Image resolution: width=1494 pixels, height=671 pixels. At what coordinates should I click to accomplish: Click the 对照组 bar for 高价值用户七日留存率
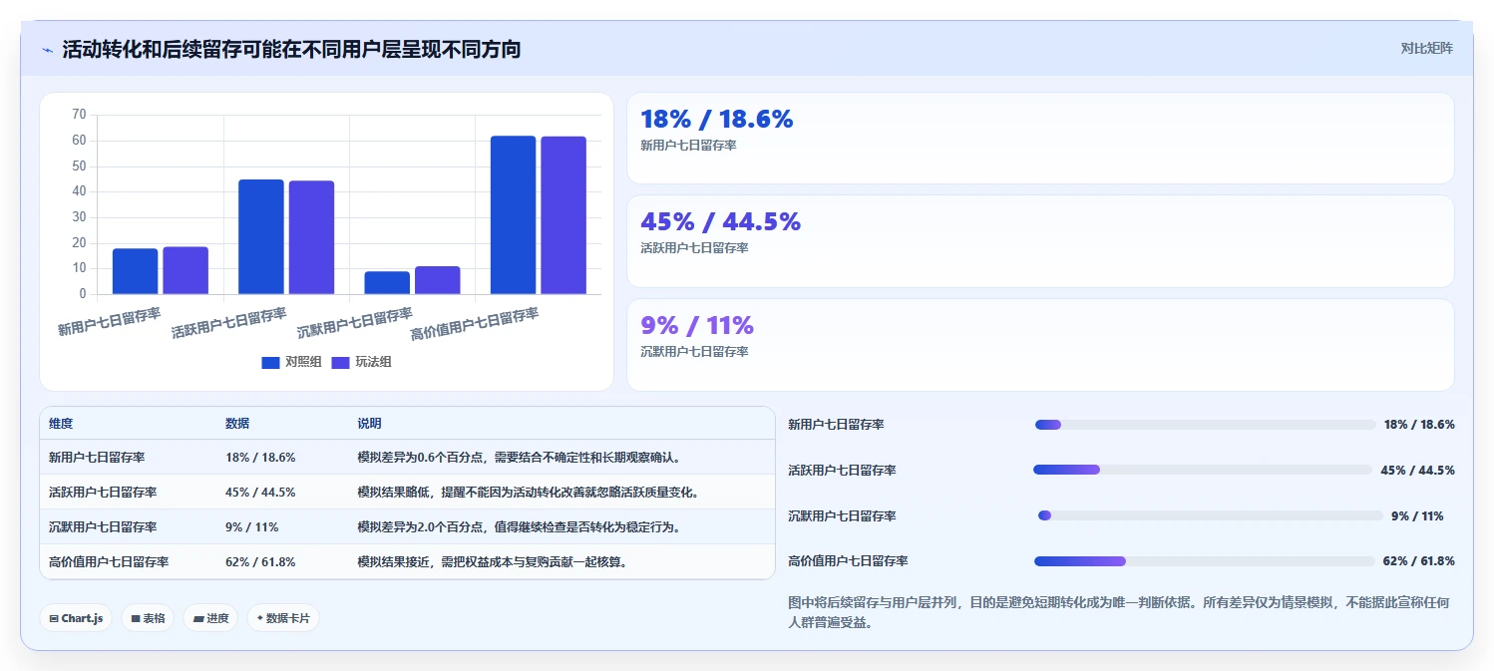[x=513, y=214]
